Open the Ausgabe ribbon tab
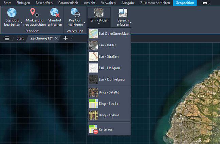The image size is (220, 144). (128, 3)
